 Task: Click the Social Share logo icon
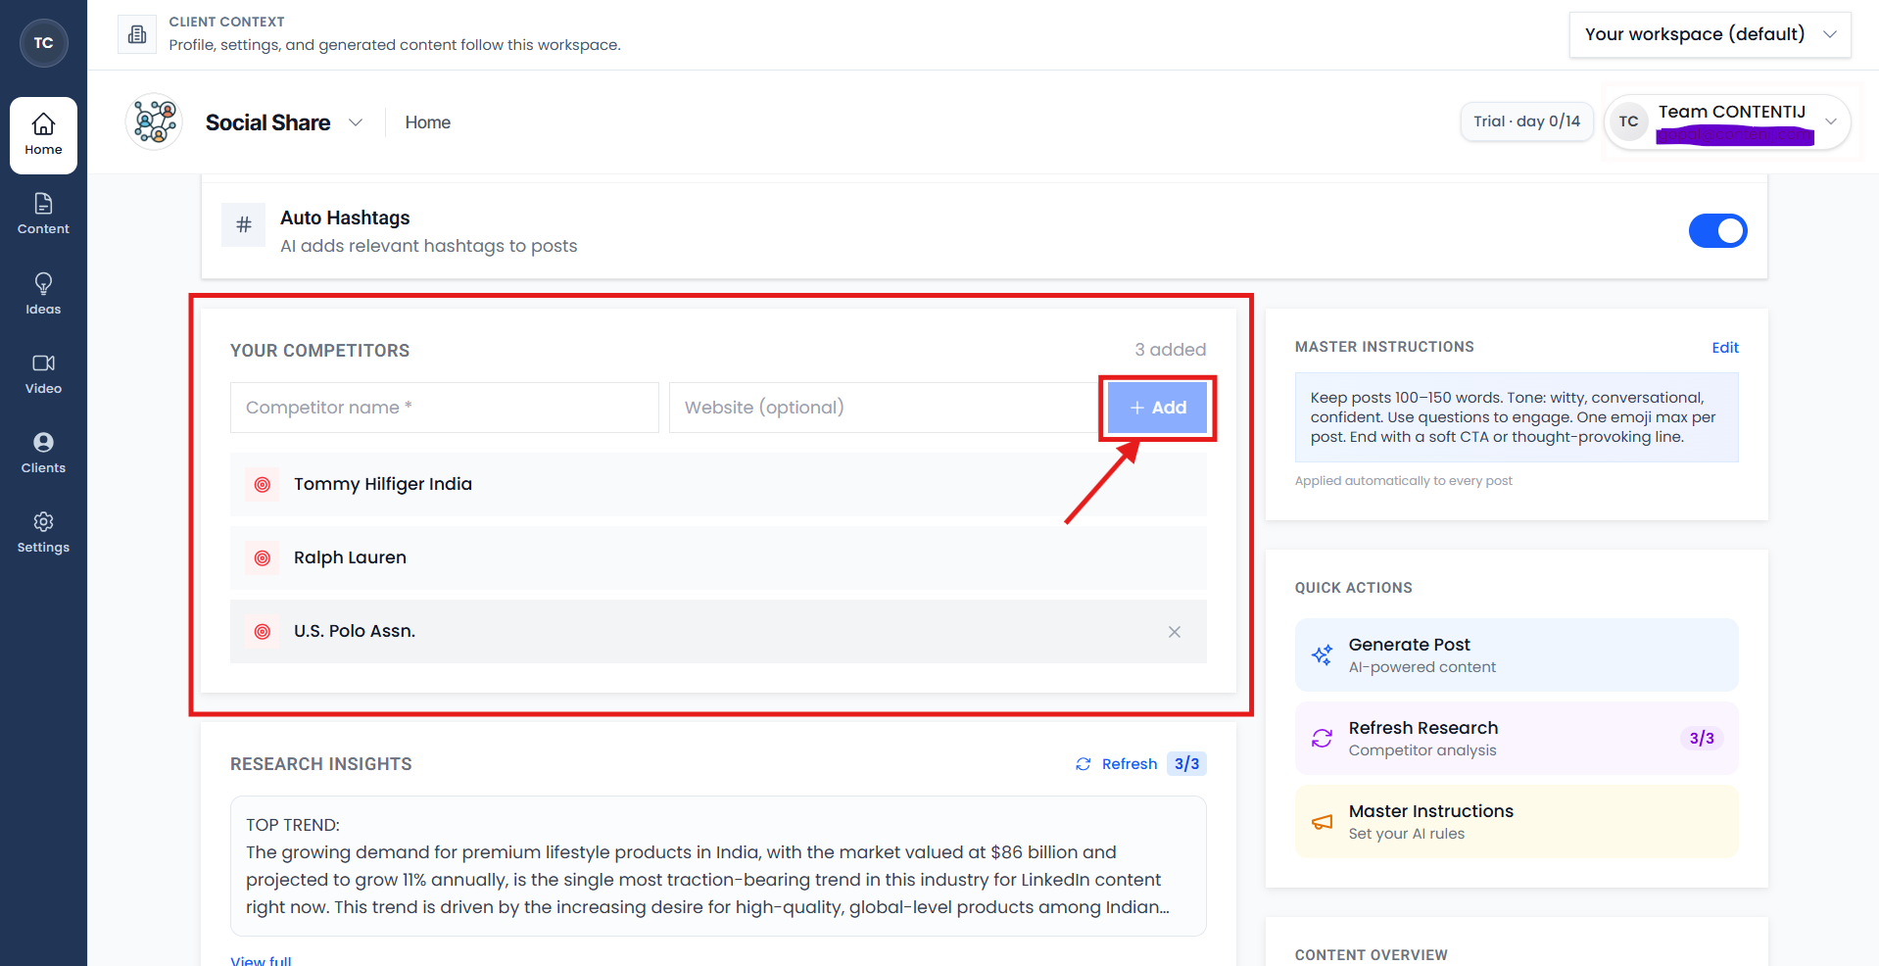(155, 122)
